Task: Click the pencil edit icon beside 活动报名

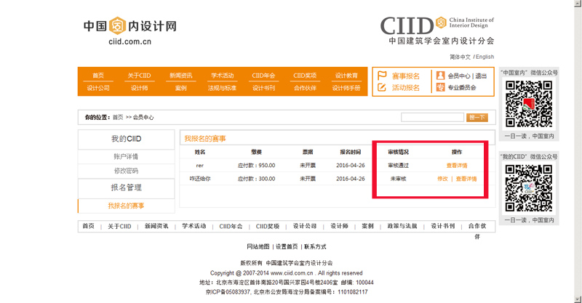Action: [382, 88]
